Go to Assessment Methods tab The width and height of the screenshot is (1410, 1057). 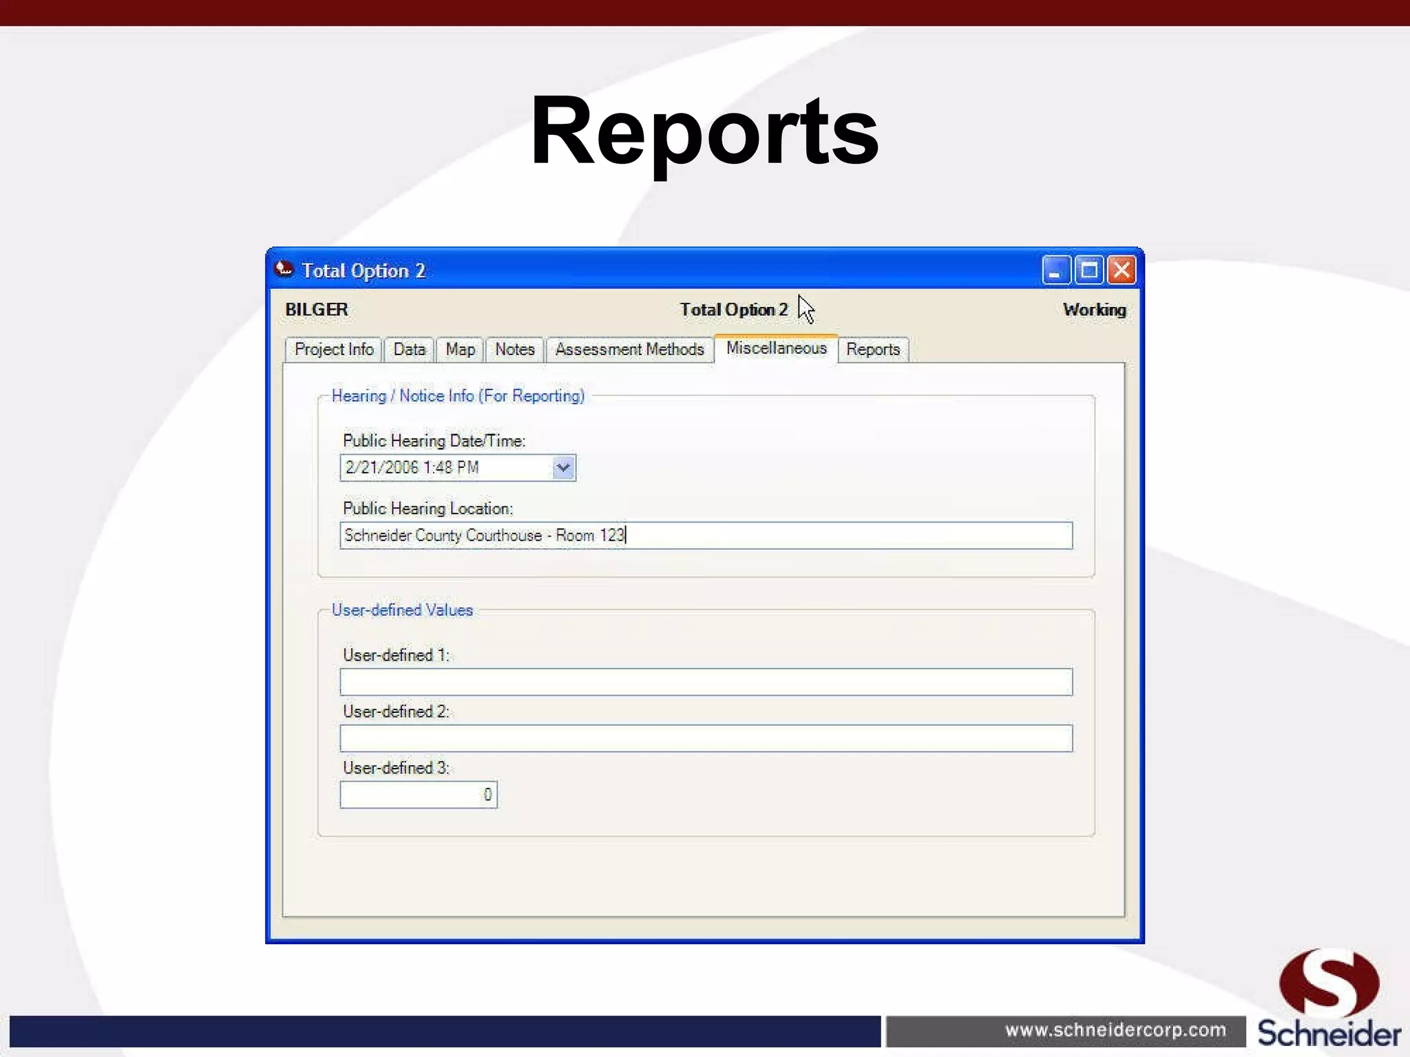click(x=629, y=350)
